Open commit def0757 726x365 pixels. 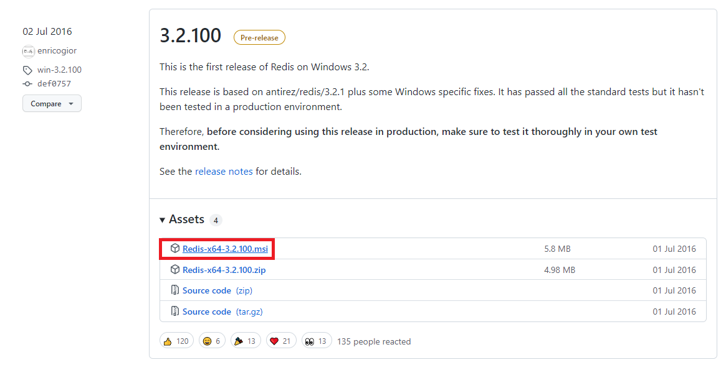point(54,83)
